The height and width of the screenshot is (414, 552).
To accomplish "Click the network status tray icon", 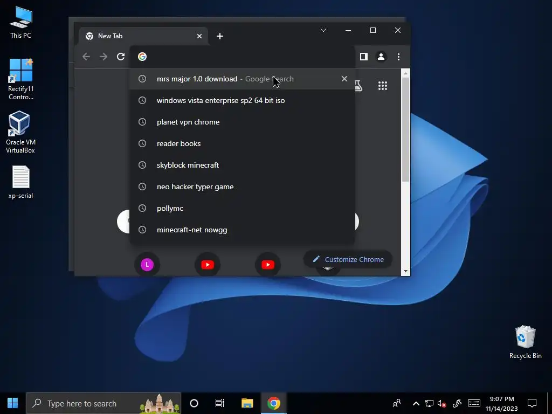I will [x=429, y=403].
